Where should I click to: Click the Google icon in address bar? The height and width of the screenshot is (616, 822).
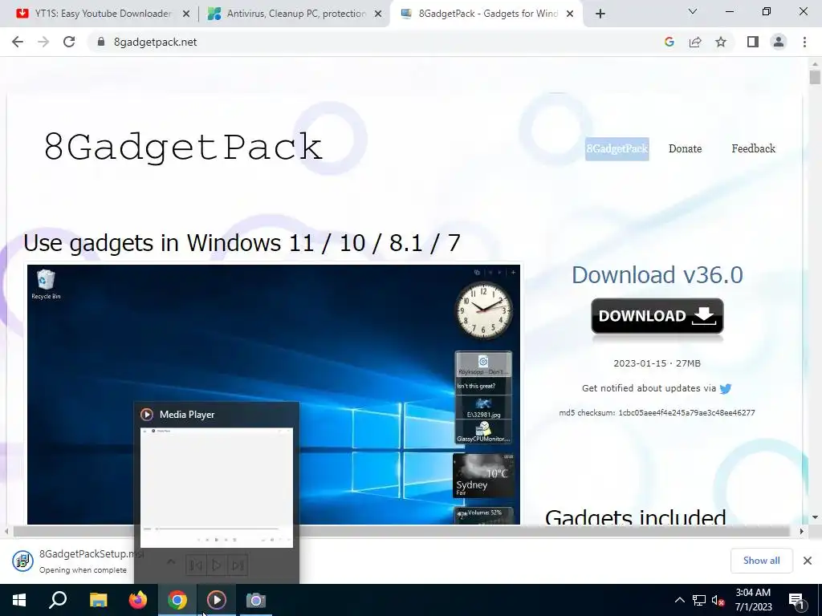click(x=669, y=42)
